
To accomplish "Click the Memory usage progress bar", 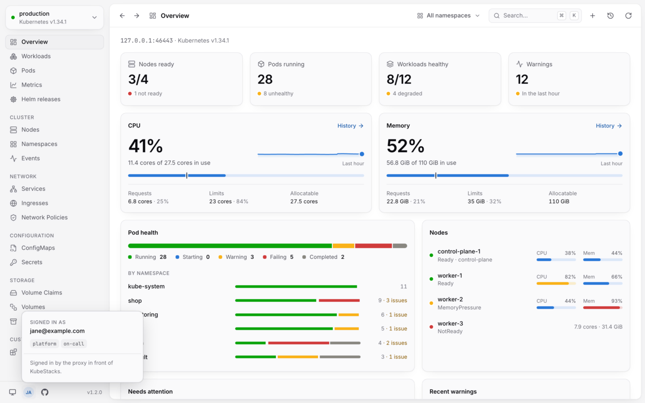I will coord(504,176).
